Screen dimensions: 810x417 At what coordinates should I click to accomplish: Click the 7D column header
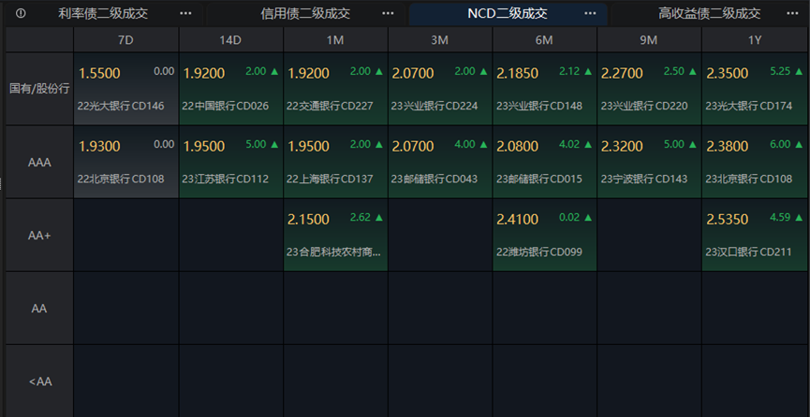[126, 40]
